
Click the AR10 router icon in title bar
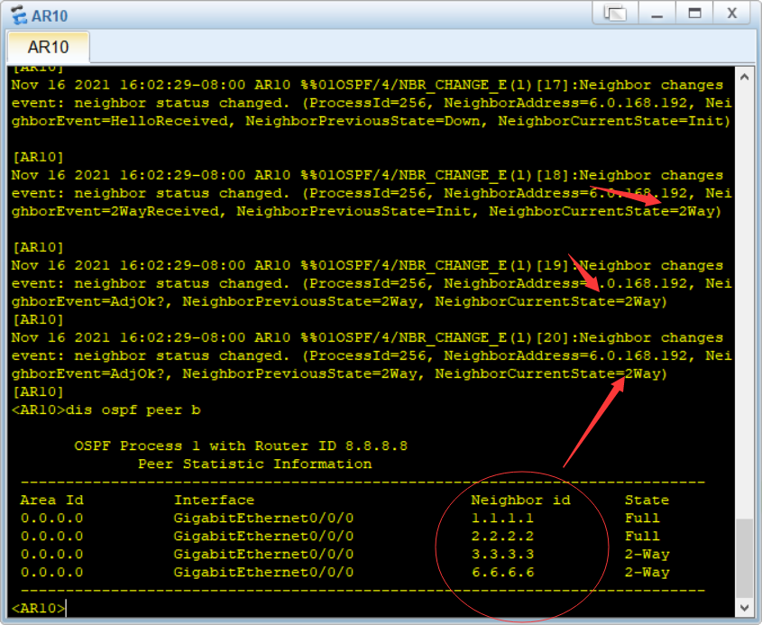click(x=19, y=15)
